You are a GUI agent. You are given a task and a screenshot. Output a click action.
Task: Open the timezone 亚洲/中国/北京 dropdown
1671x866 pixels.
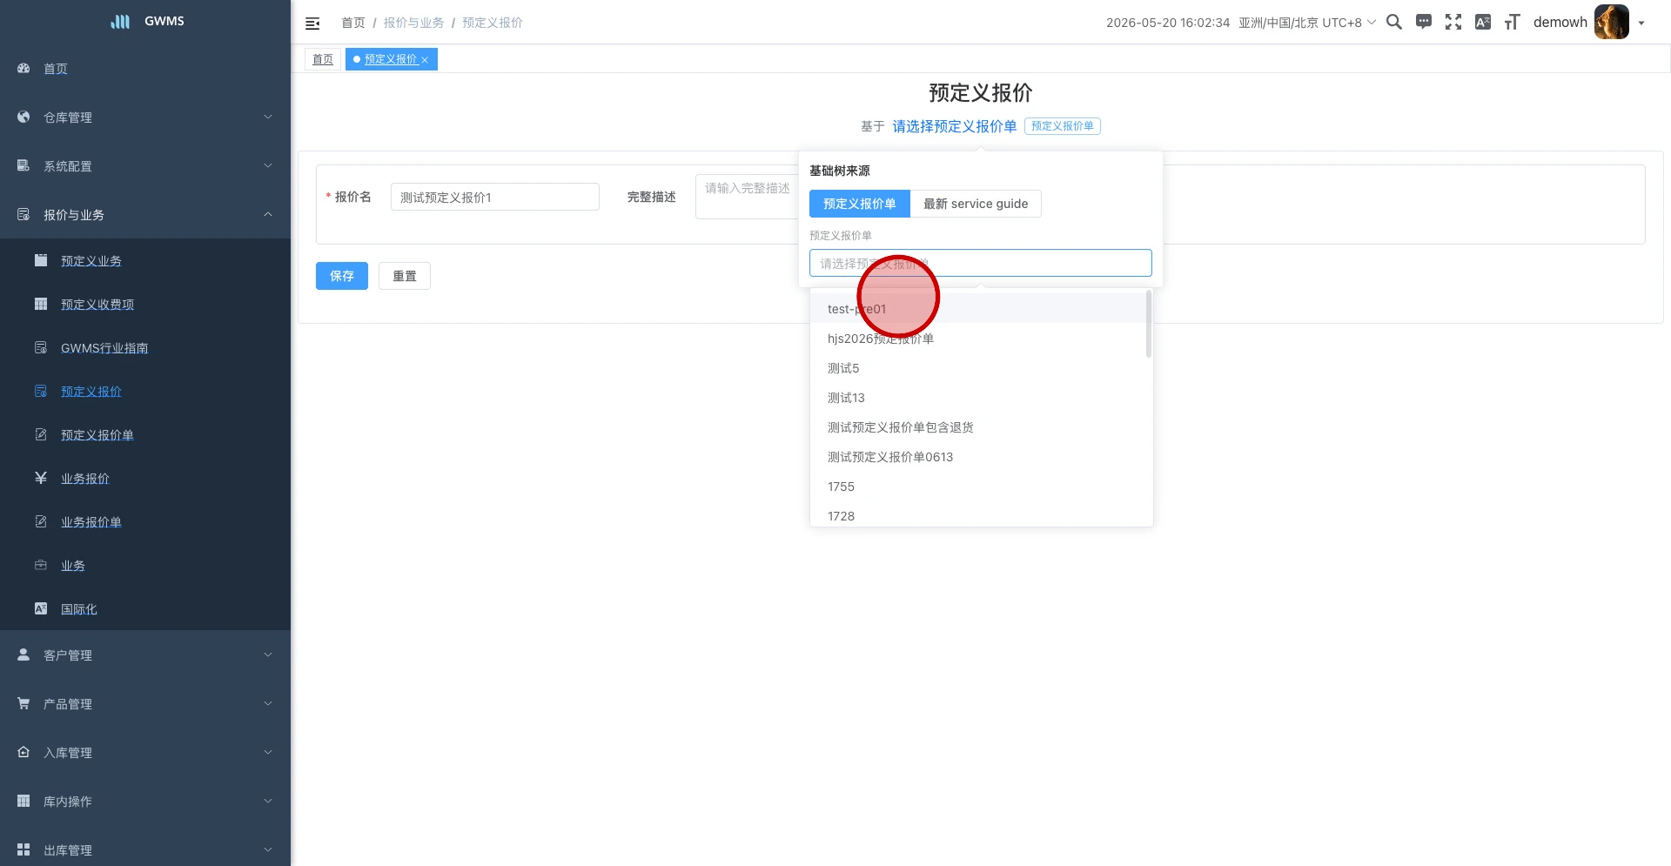coord(1307,23)
